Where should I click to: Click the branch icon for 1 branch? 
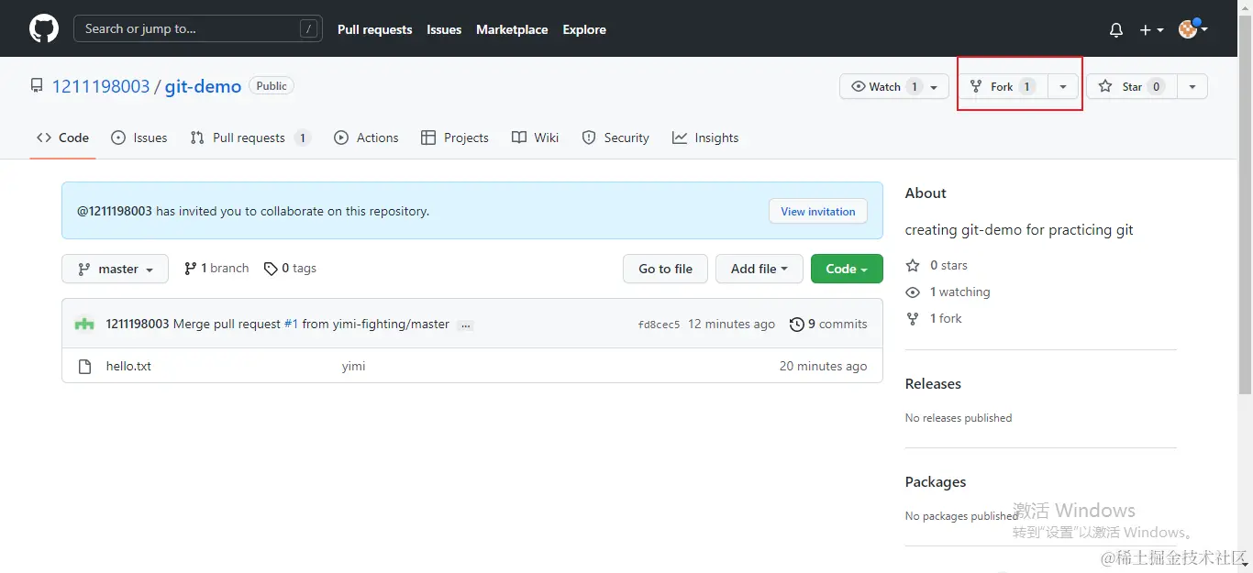click(190, 269)
